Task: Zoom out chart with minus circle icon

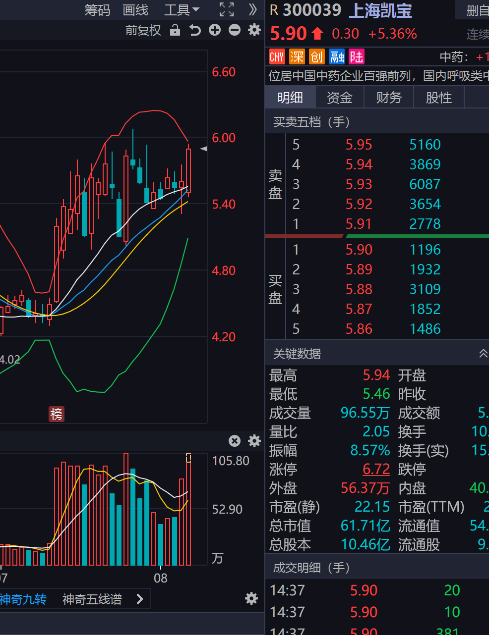Action: tap(235, 30)
